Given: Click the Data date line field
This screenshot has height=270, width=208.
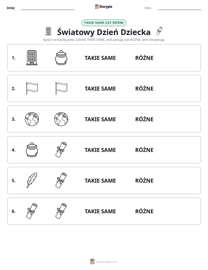Looking at the screenshot, I should click(179, 8).
